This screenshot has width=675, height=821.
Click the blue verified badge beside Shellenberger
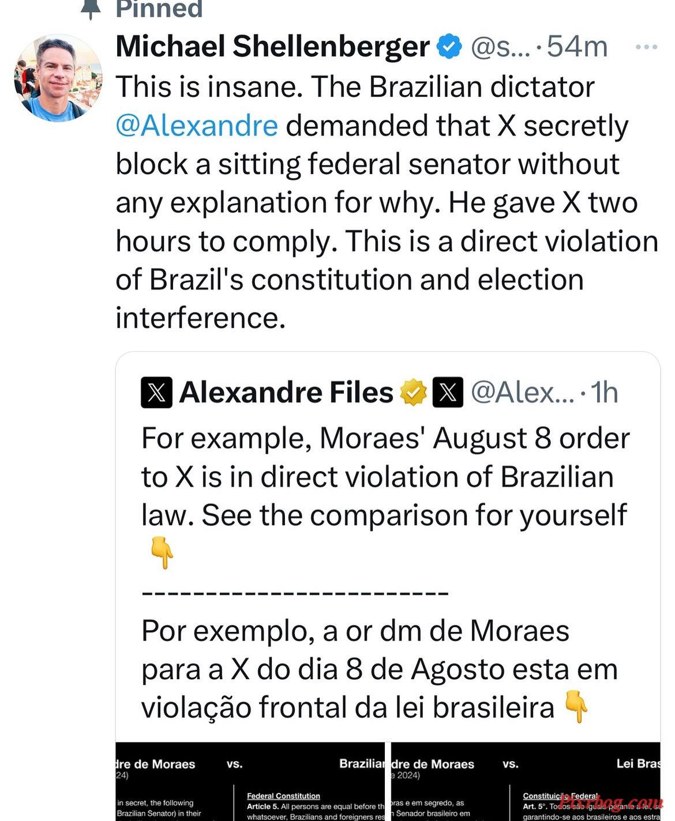pos(450,47)
